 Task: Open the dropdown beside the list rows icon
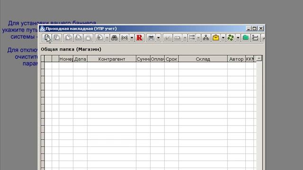pyautogui.click(x=198, y=38)
